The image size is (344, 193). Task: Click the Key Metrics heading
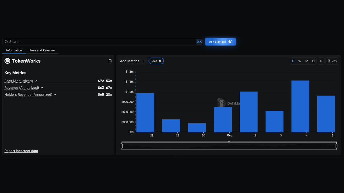click(x=15, y=73)
